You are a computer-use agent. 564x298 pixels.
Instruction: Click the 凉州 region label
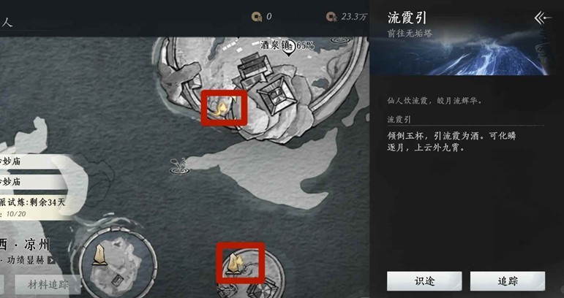tap(37, 245)
